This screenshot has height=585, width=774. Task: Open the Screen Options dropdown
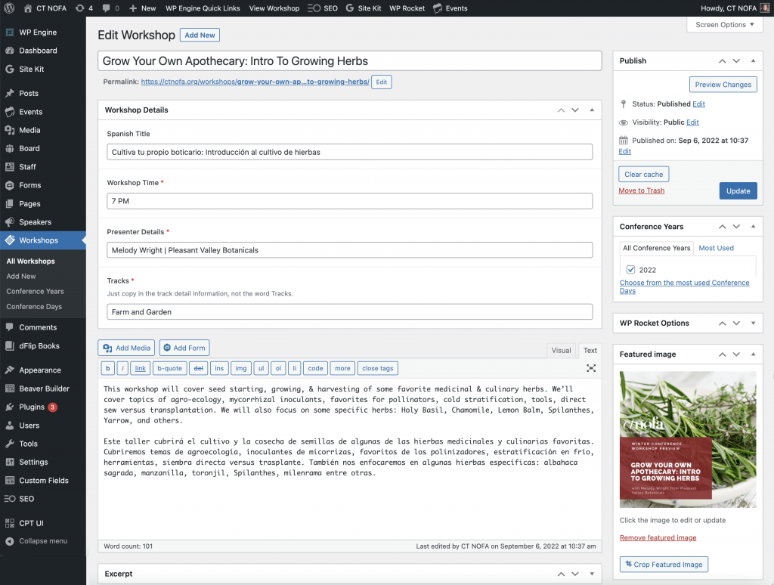(x=724, y=25)
